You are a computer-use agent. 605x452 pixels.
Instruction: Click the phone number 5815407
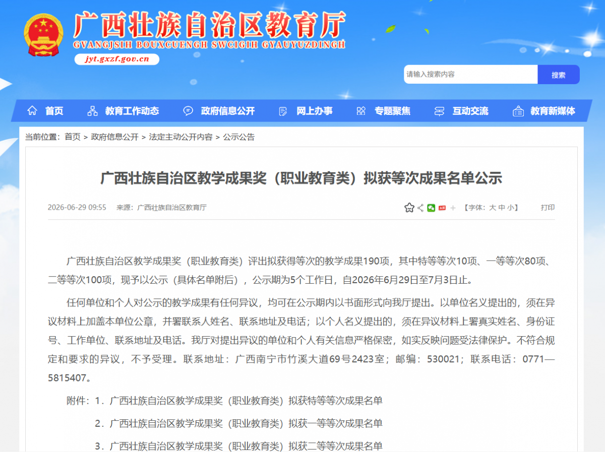(68, 378)
